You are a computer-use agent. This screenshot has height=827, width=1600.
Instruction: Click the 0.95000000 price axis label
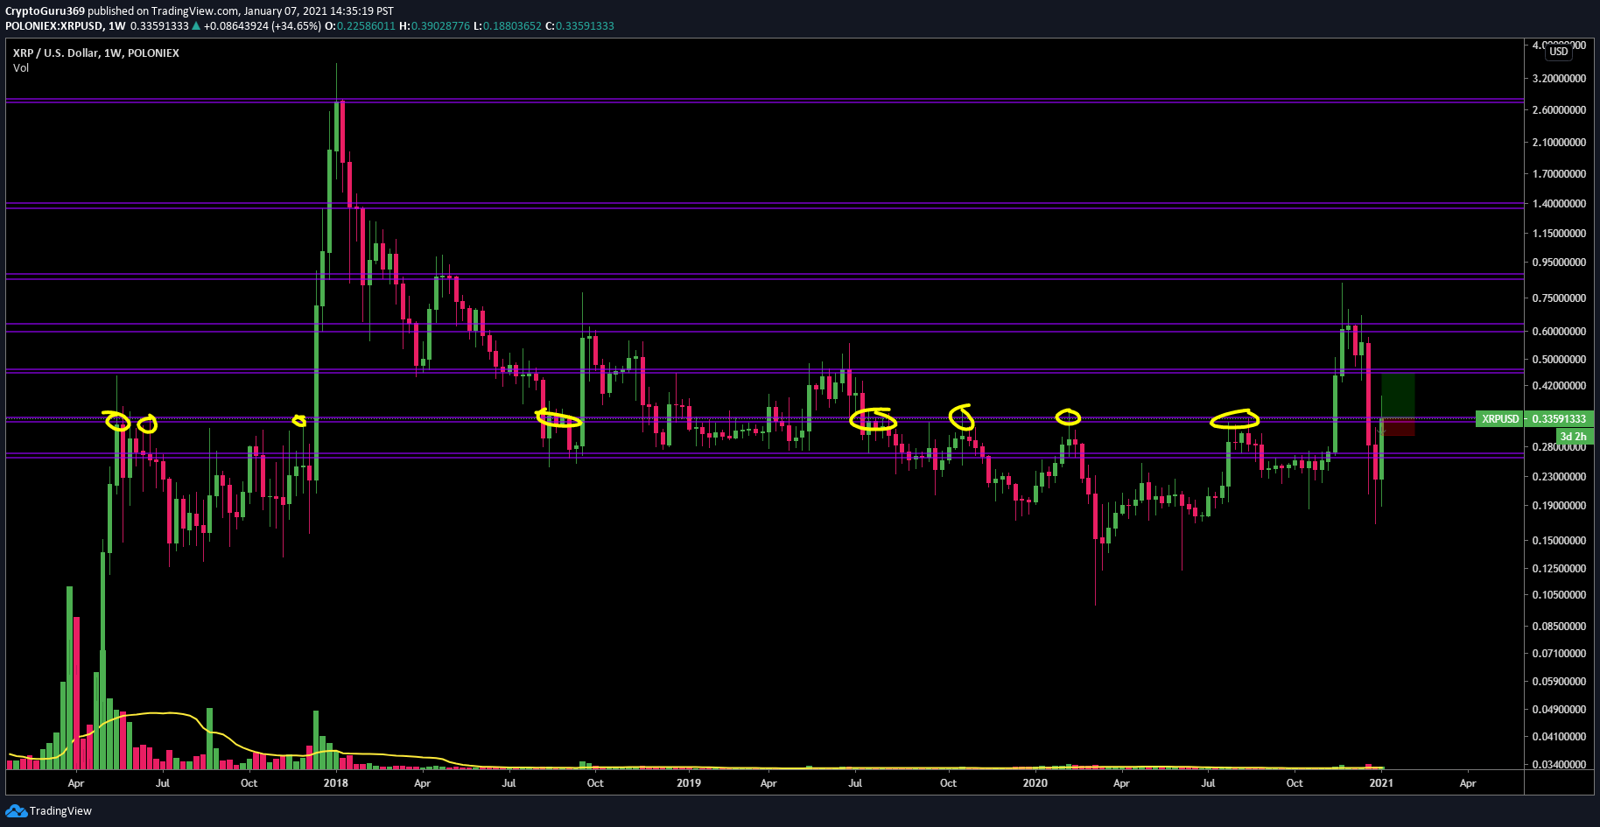pyautogui.click(x=1559, y=263)
